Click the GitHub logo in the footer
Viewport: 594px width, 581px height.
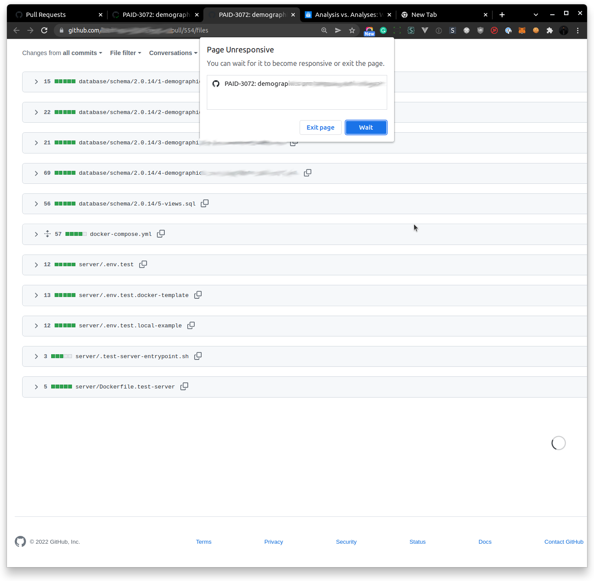coord(20,542)
